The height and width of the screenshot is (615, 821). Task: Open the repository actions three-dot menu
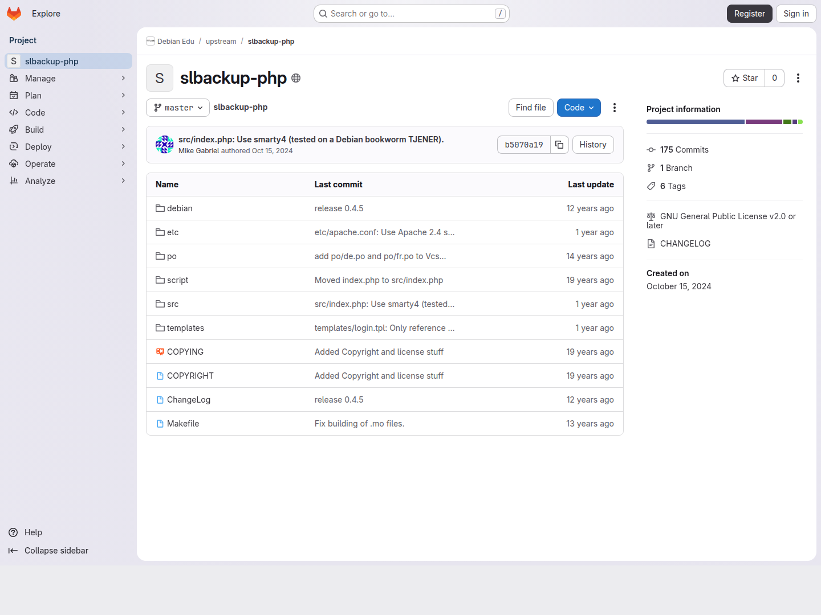coord(615,108)
